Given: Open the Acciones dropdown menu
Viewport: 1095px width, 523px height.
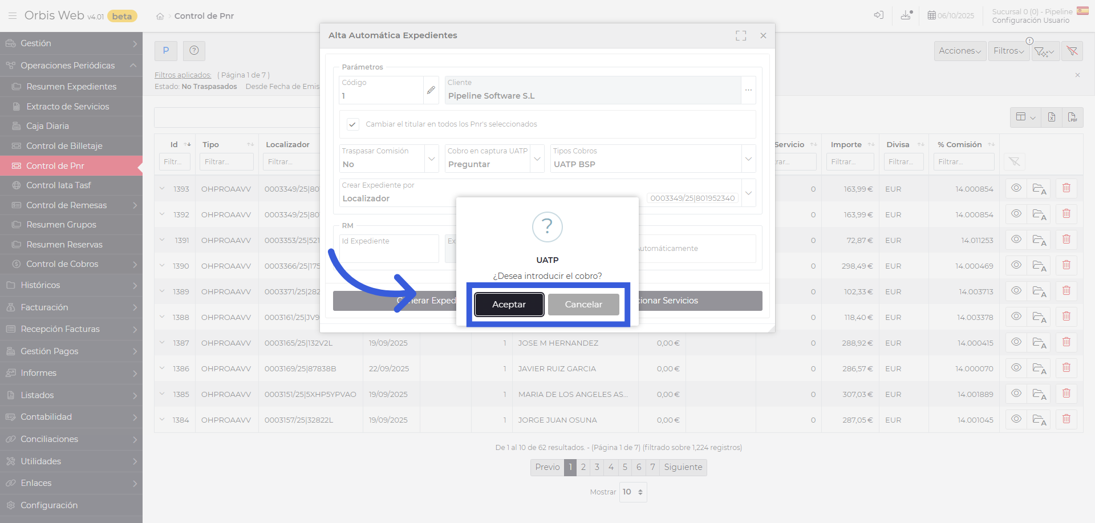Looking at the screenshot, I should click(959, 51).
